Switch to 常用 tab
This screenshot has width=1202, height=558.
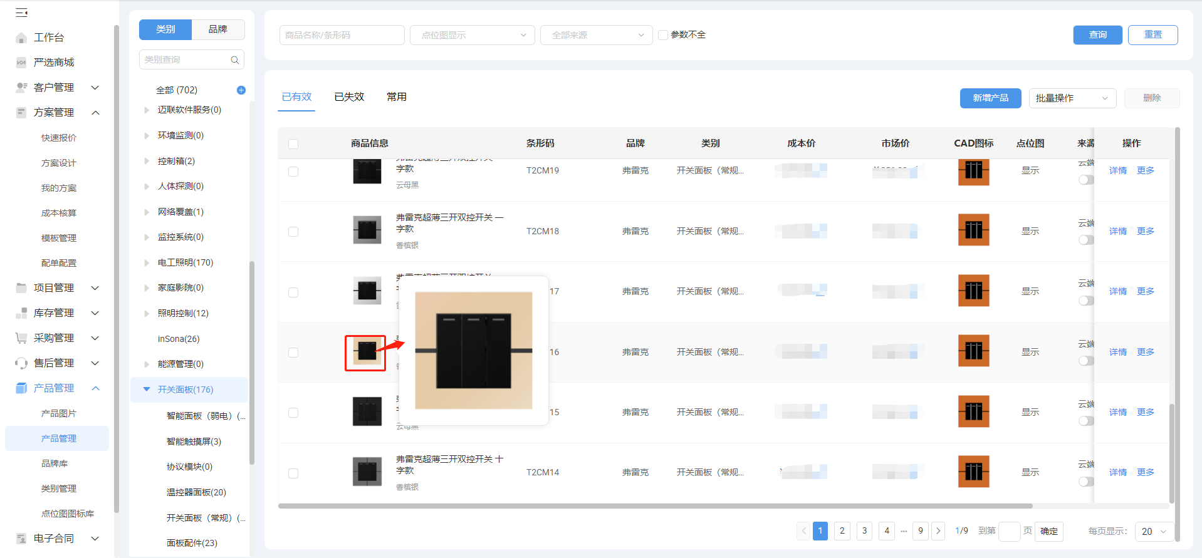[397, 97]
